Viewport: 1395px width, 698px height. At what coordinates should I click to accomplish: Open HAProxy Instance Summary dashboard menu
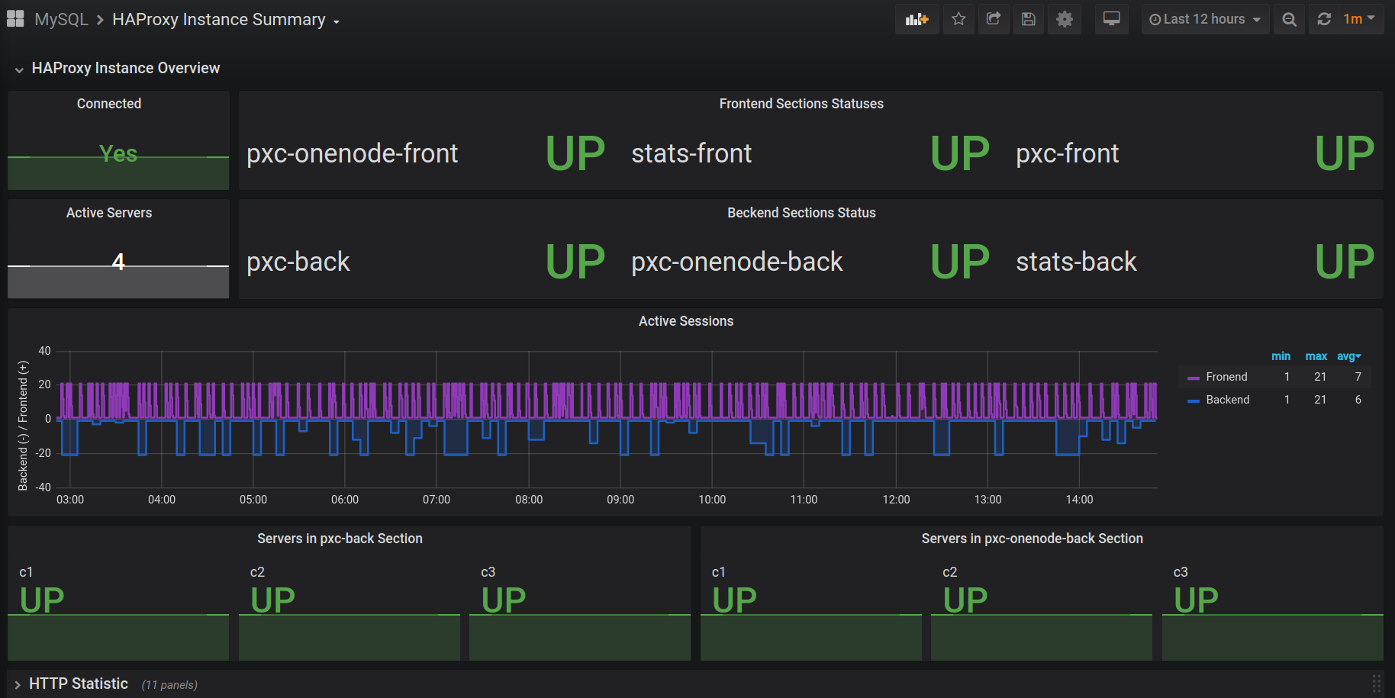[x=225, y=20]
